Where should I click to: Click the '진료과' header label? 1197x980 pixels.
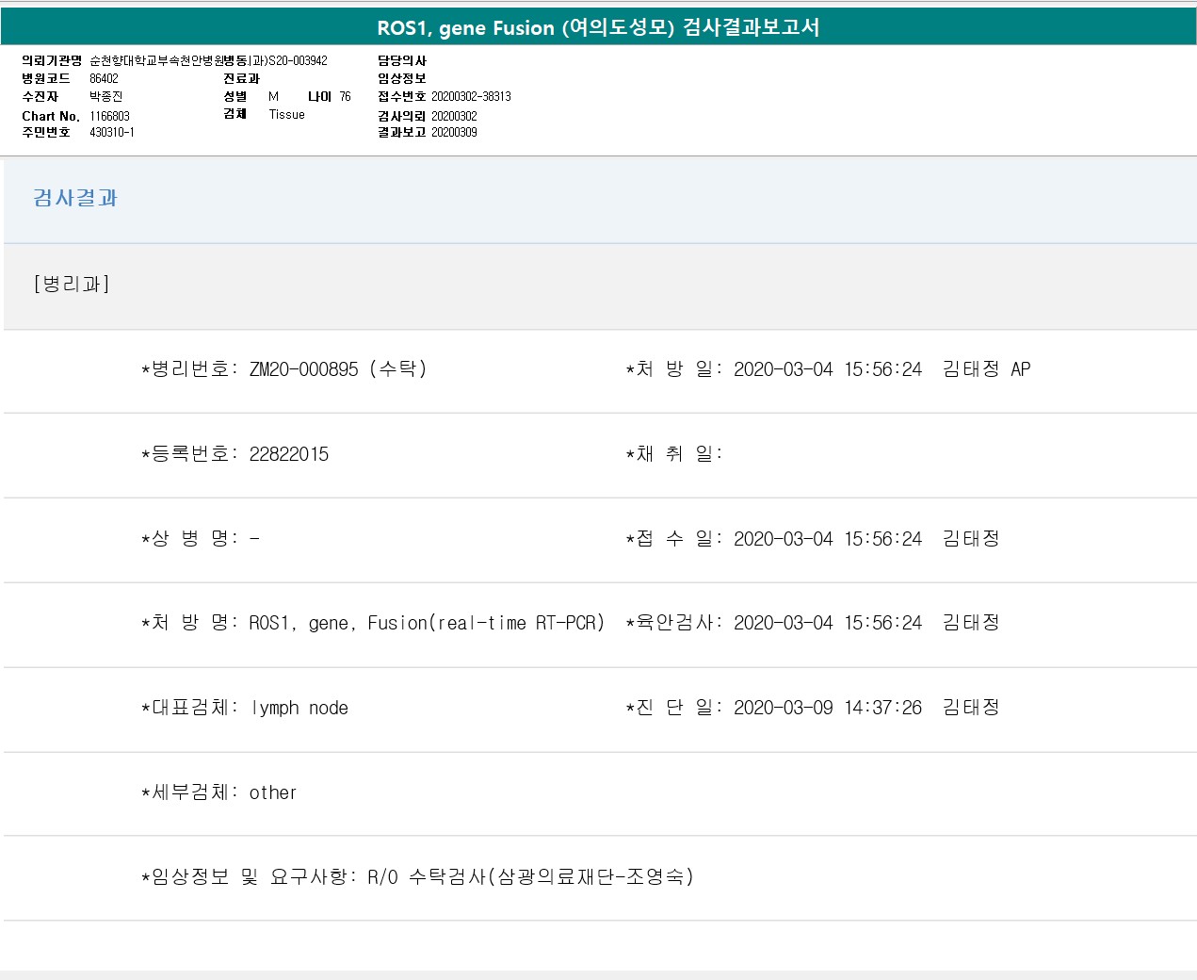241,79
